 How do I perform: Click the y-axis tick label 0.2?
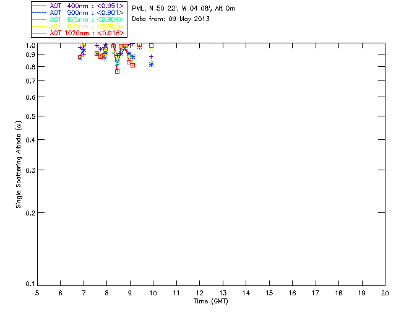(x=30, y=213)
